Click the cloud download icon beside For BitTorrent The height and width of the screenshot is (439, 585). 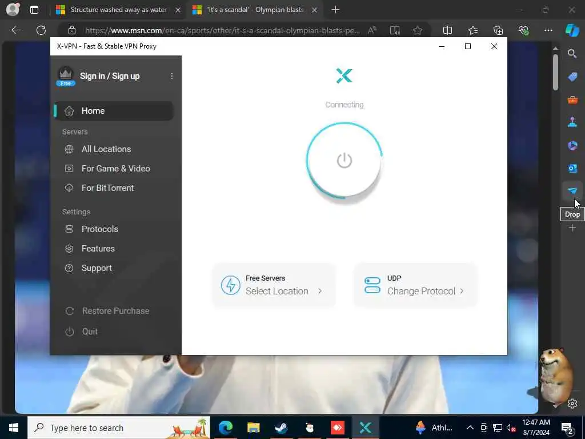click(x=69, y=187)
